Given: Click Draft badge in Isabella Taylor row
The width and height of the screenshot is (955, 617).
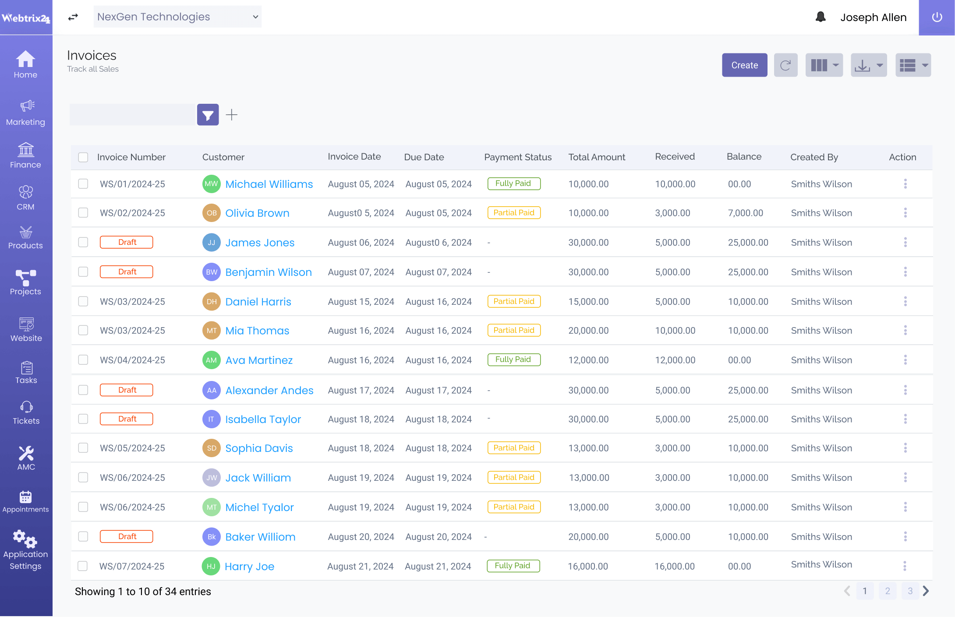Looking at the screenshot, I should click(127, 419).
